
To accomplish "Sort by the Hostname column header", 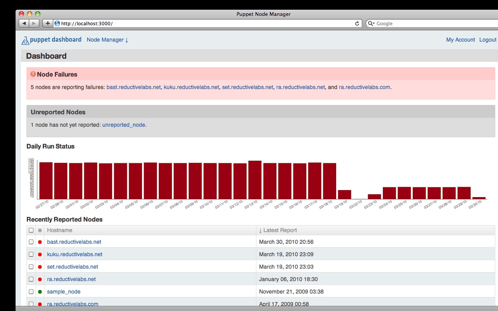I will click(x=60, y=230).
